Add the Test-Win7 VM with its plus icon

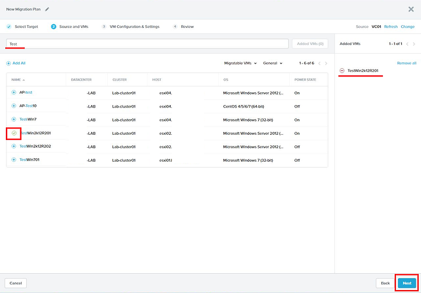[13, 119]
